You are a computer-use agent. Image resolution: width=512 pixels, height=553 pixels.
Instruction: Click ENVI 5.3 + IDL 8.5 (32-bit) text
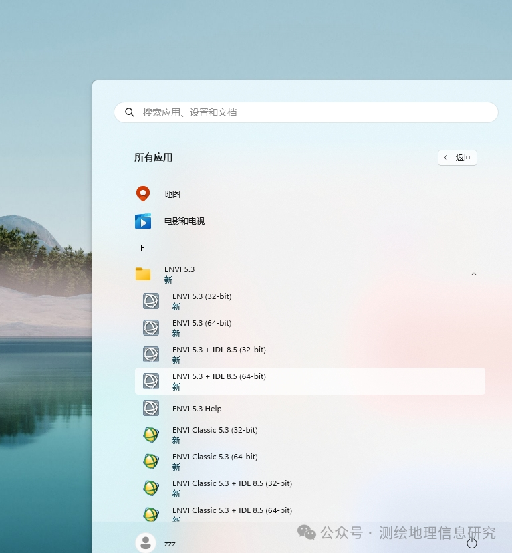point(219,350)
